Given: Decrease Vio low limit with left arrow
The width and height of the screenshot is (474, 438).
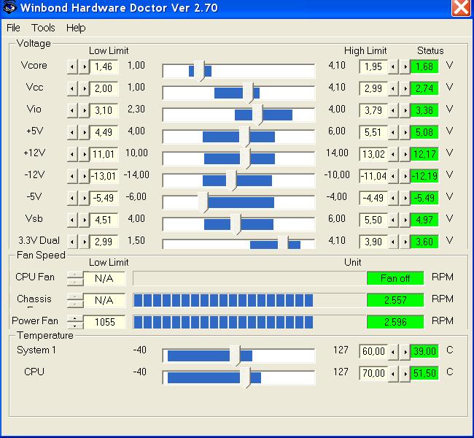Looking at the screenshot, I should click(72, 110).
